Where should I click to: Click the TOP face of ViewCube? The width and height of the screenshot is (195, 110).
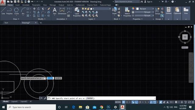[185, 37]
